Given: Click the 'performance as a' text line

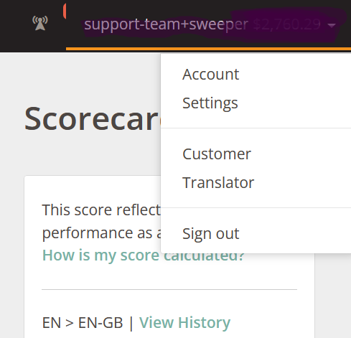Looking at the screenshot, I should [x=101, y=233].
